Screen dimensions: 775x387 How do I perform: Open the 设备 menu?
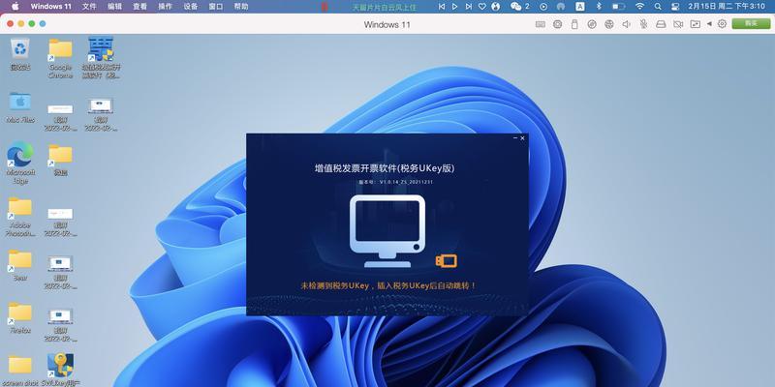[x=190, y=7]
